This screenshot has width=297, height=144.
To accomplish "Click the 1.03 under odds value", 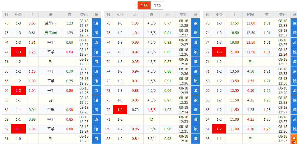I will (168, 110).
